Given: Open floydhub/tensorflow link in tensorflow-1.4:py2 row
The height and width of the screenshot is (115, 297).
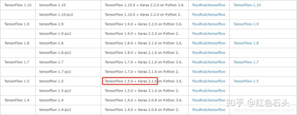Looking at the screenshot, I should [x=209, y=110].
